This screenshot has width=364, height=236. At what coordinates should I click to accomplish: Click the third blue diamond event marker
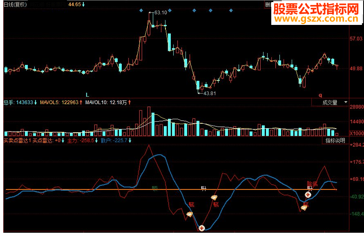point(194,11)
